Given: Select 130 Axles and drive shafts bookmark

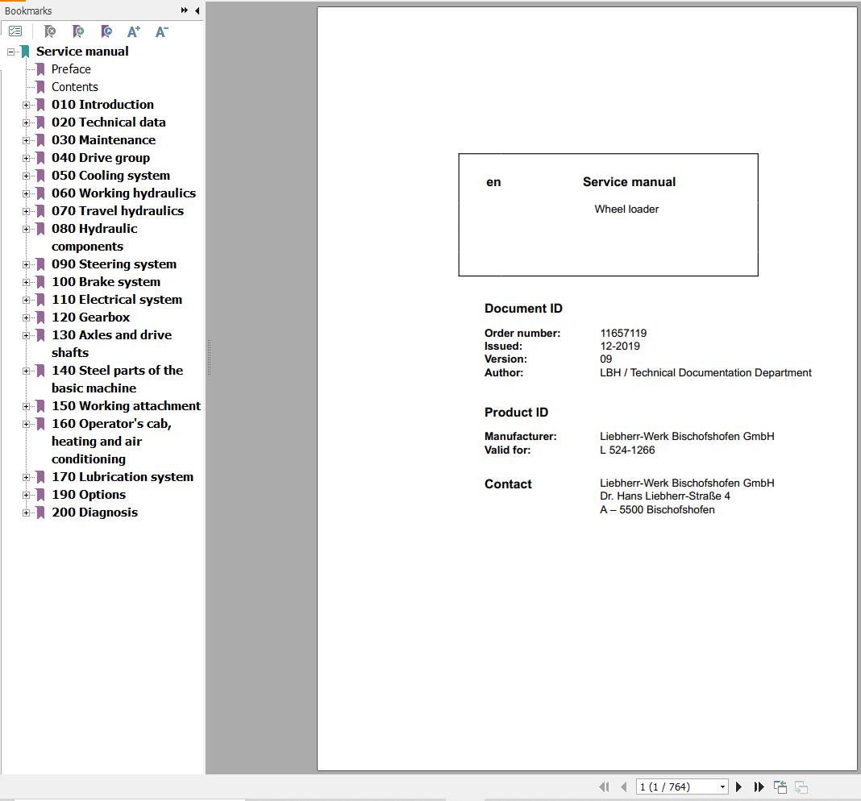Looking at the screenshot, I should tap(111, 343).
